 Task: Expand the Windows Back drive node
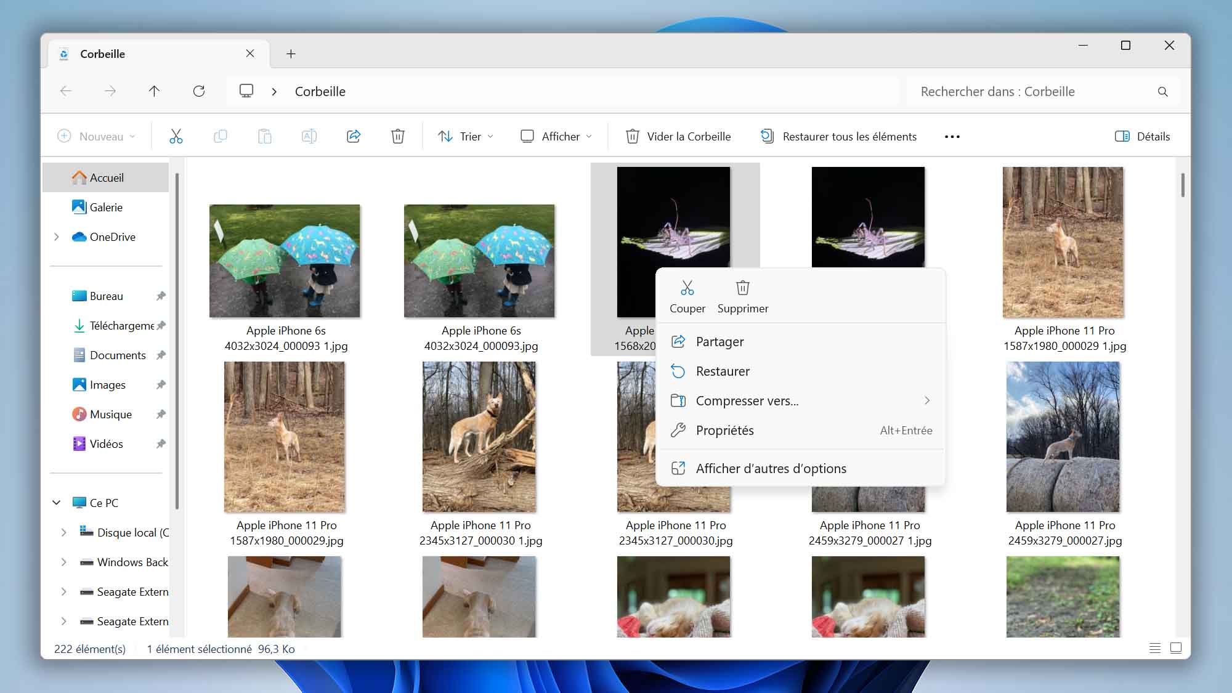tap(64, 562)
